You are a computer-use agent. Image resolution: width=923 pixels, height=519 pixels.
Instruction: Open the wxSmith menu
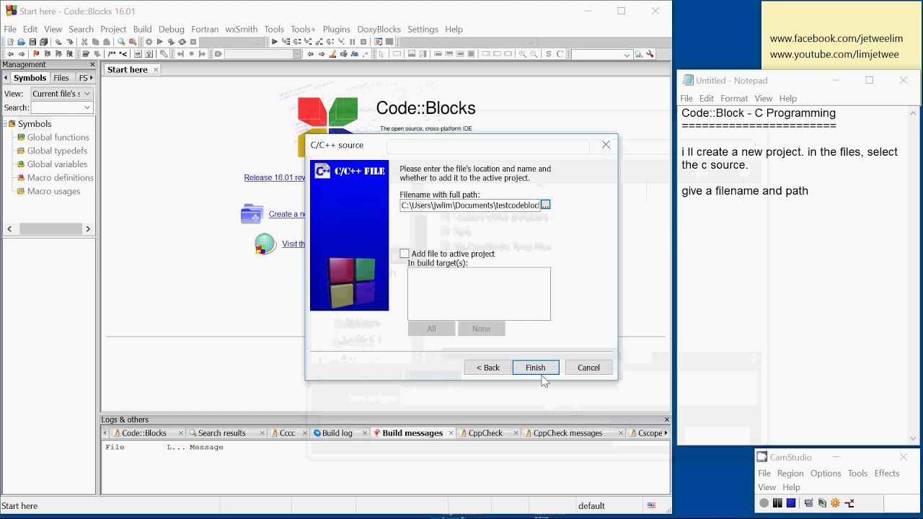242,29
